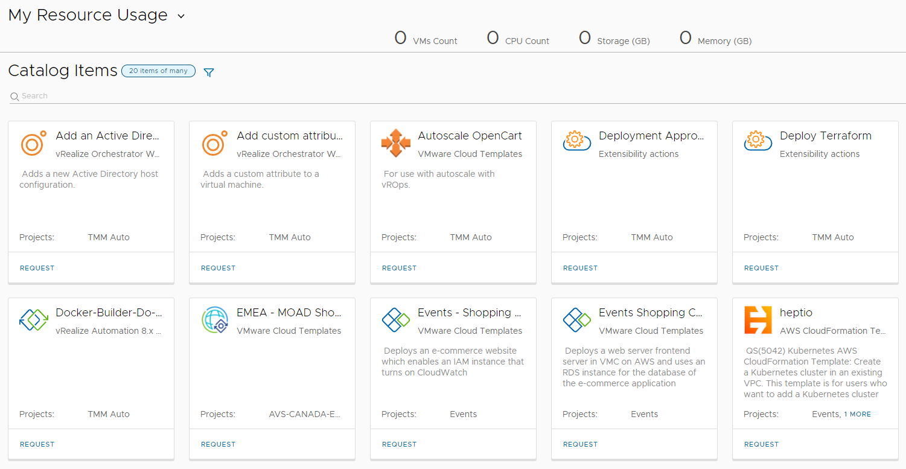Click the 20 items of many badge
This screenshot has width=906, height=469.
click(x=158, y=71)
